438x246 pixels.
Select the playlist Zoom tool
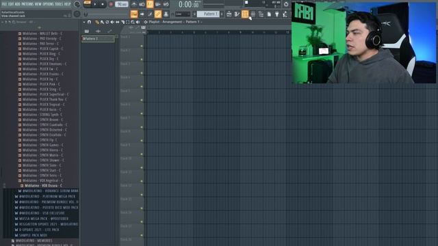(133, 22)
